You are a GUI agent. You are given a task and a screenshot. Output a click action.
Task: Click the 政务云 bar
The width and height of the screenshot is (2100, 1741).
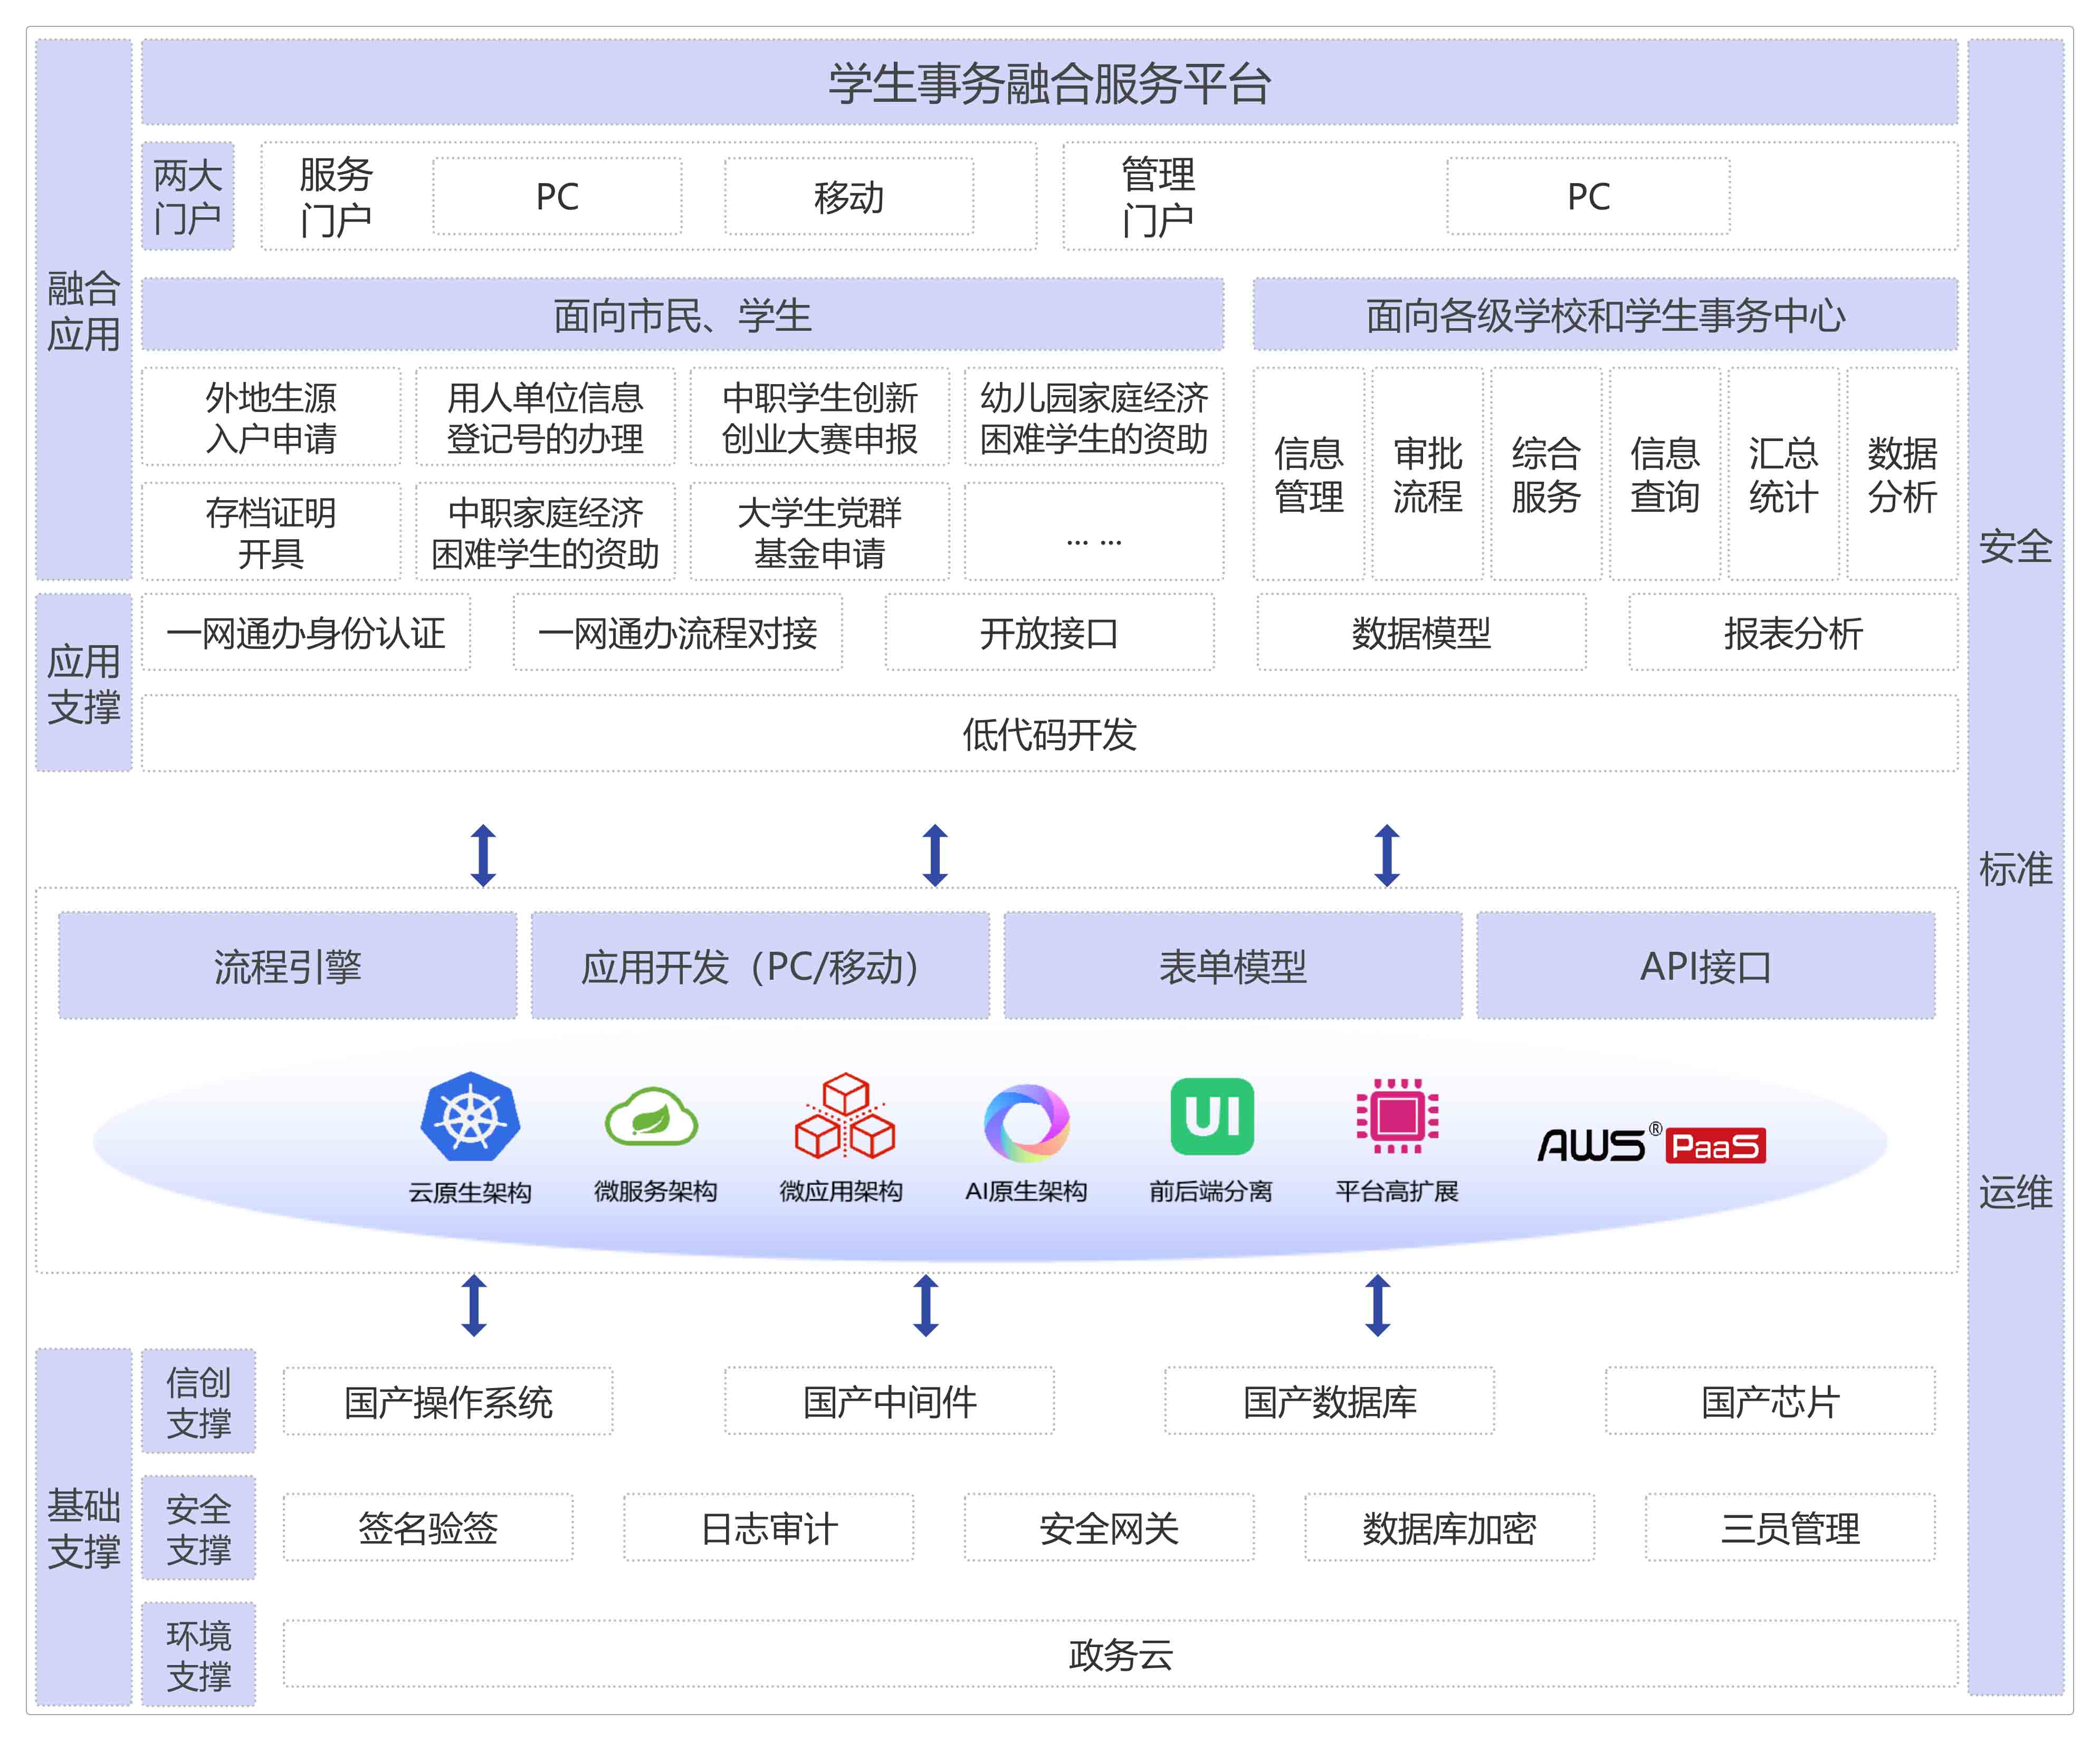pyautogui.click(x=1120, y=1654)
